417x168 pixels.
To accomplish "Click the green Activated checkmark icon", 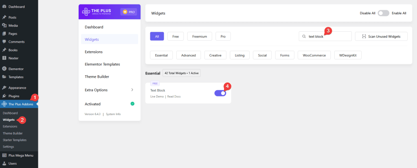I will pos(132,104).
